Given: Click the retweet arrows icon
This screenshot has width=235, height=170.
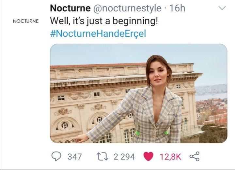Looking at the screenshot, I should coord(103,156).
